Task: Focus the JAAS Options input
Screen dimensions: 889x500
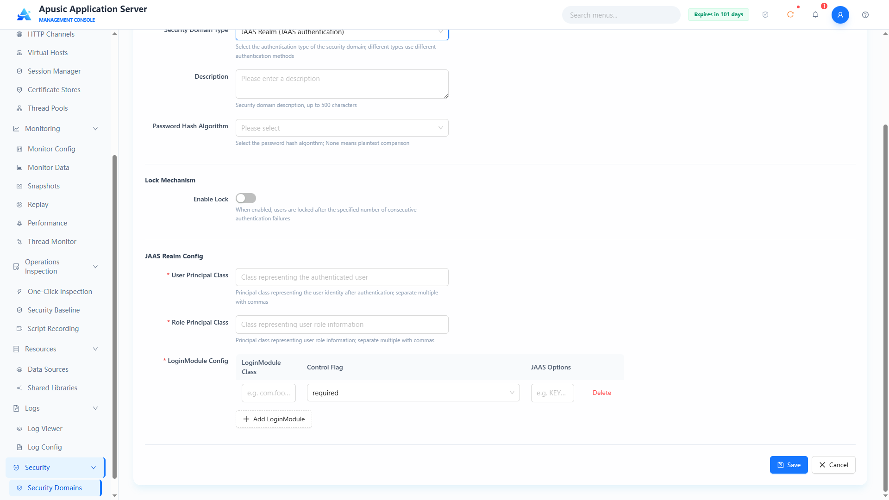Action: tap(552, 393)
